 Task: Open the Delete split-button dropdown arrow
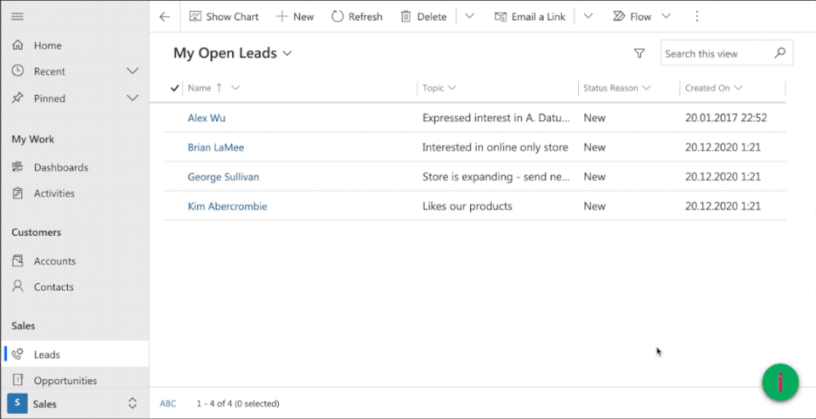tap(469, 16)
